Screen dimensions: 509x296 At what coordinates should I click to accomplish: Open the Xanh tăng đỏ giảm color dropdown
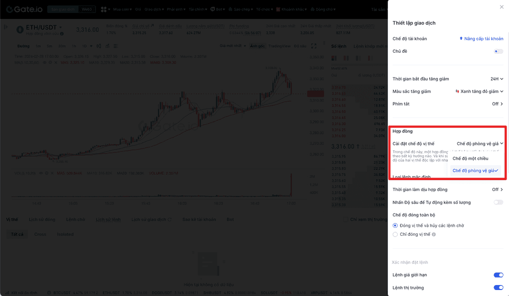tap(480, 92)
